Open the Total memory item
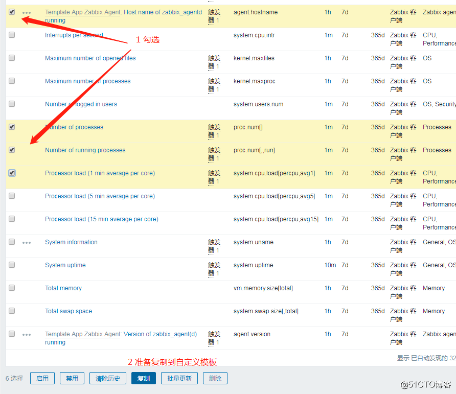The image size is (456, 394). (63, 288)
